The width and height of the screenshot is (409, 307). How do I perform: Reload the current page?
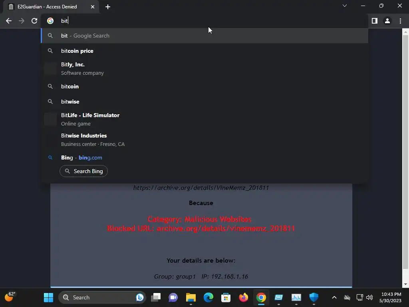point(34,21)
